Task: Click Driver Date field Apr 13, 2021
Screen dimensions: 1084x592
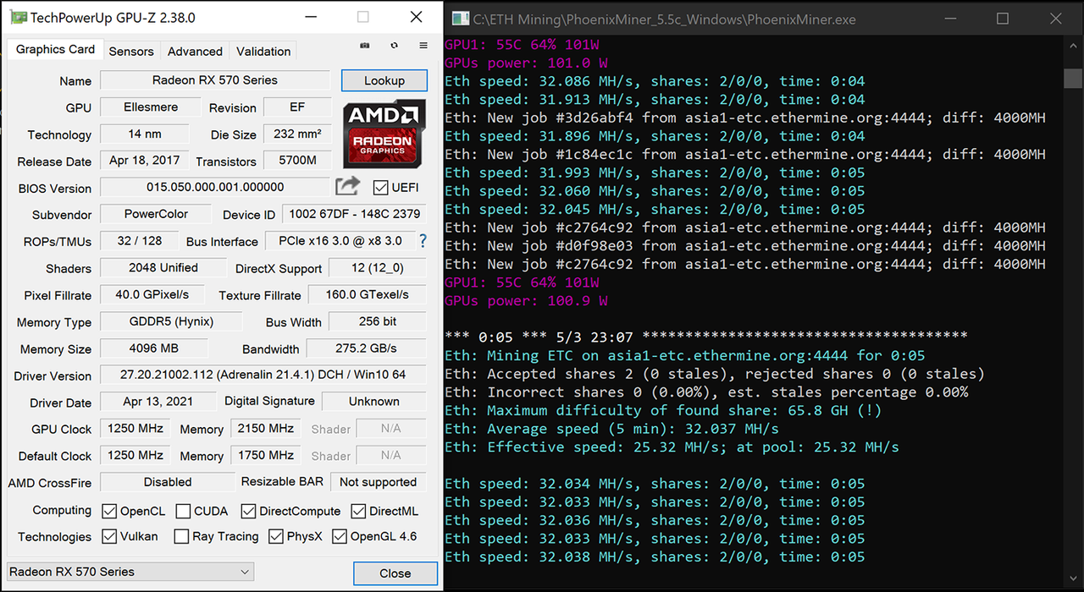Action: pyautogui.click(x=158, y=402)
